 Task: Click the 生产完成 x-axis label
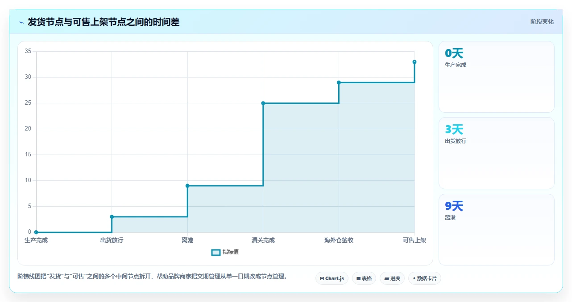coord(36,241)
